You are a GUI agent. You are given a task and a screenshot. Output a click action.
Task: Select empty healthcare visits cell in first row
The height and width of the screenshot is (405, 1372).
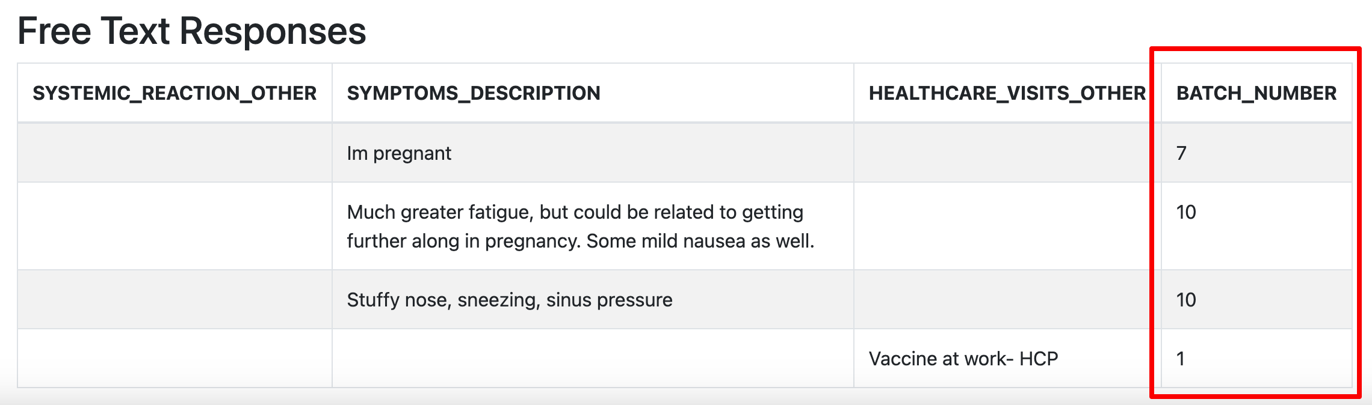1007,153
